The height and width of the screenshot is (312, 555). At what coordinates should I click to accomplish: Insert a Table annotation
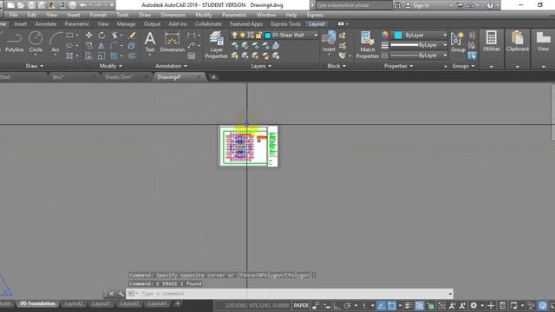pyautogui.click(x=192, y=55)
